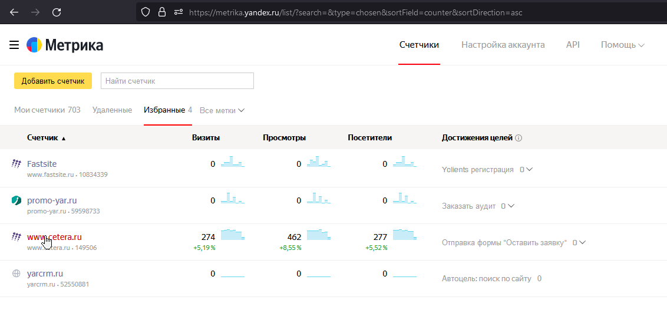
Task: Click the shield icon in address bar
Action: 146,12
